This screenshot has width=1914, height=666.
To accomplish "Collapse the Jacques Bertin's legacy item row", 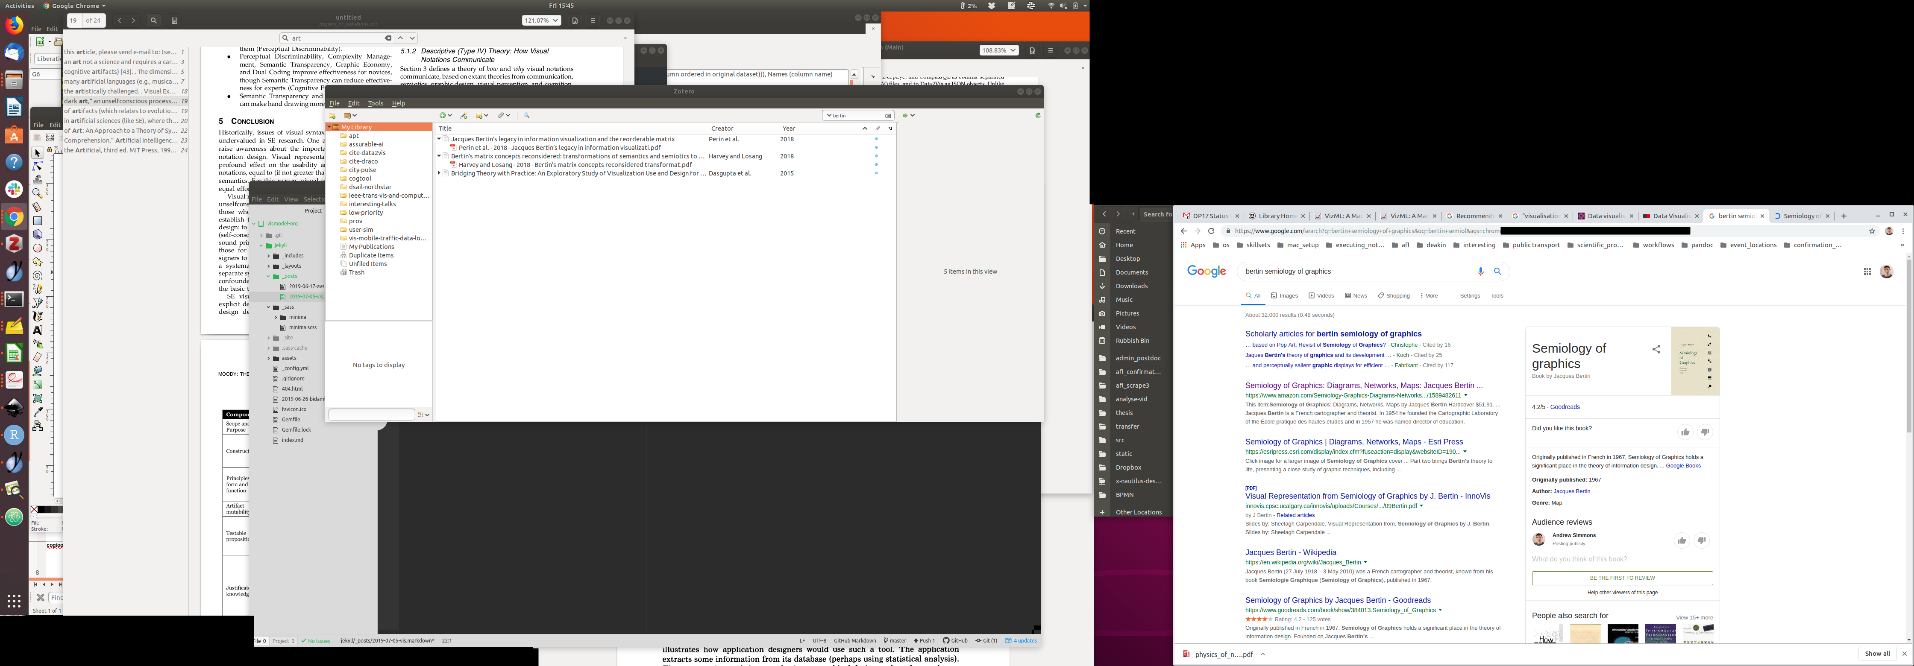I will 439,139.
